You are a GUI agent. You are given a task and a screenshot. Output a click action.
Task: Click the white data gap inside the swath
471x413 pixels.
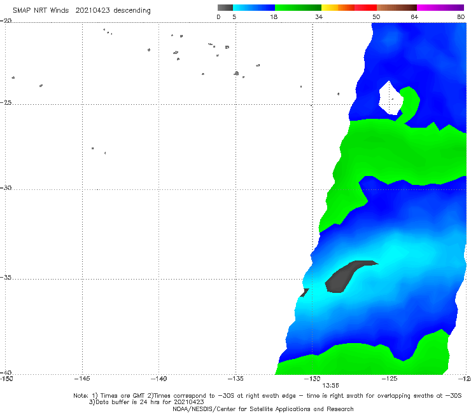coord(390,98)
